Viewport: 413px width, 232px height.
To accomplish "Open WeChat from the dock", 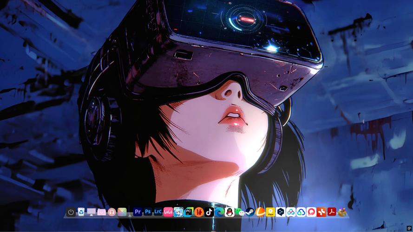I will tap(240, 212).
